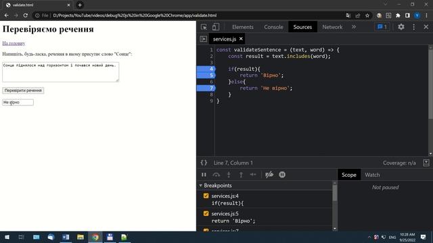Switch to the Elements tab
Viewport: 433px width, 243px height.
tap(243, 27)
